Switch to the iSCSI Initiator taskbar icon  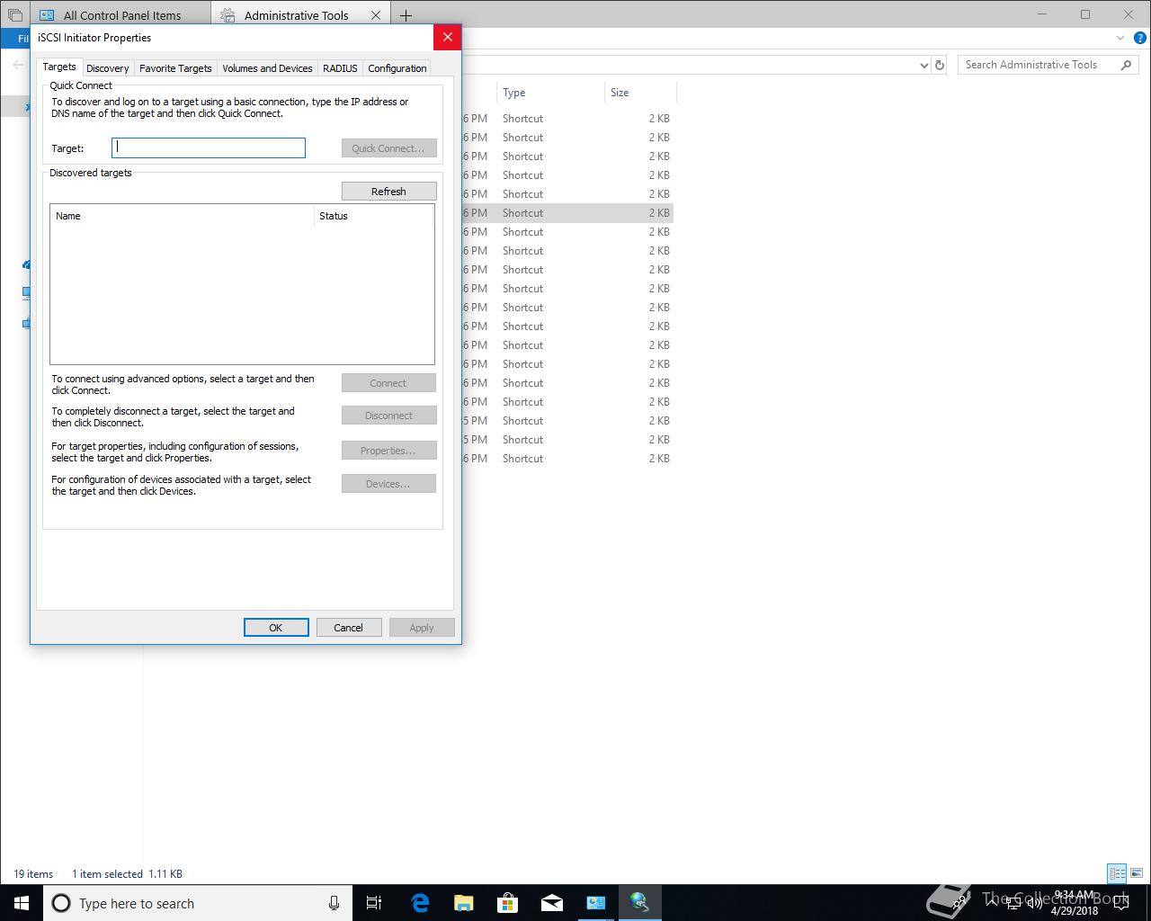(640, 903)
